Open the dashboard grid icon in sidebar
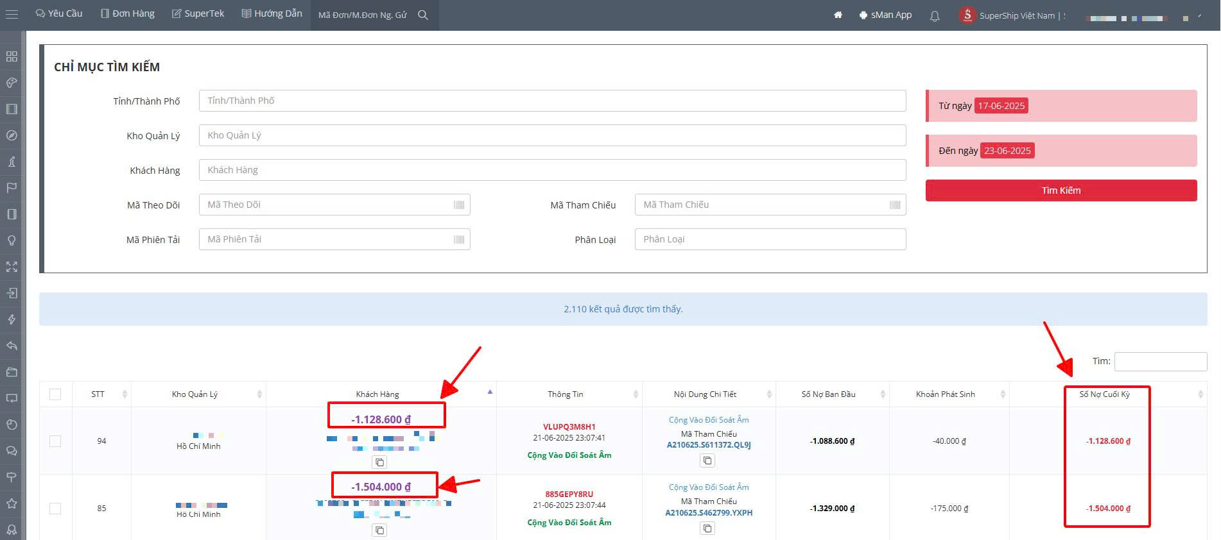The height and width of the screenshot is (540, 1221). [x=12, y=56]
